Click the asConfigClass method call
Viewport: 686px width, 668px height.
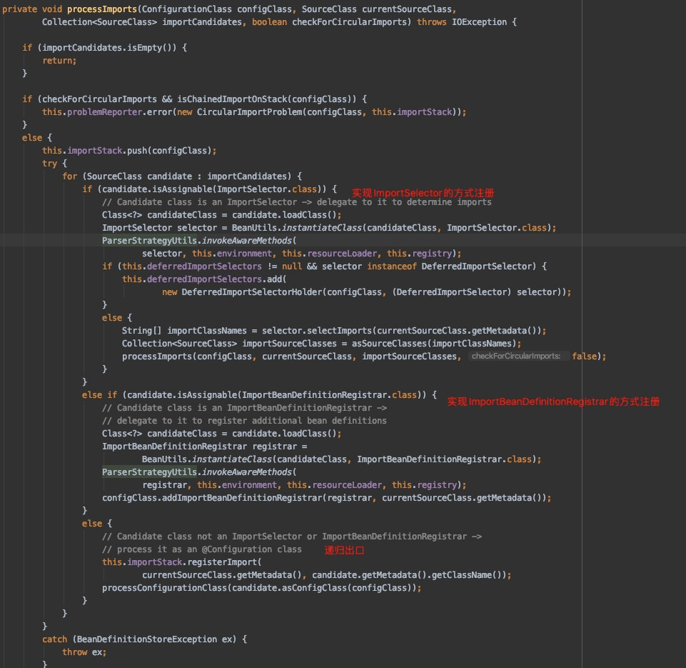pyautogui.click(x=314, y=588)
